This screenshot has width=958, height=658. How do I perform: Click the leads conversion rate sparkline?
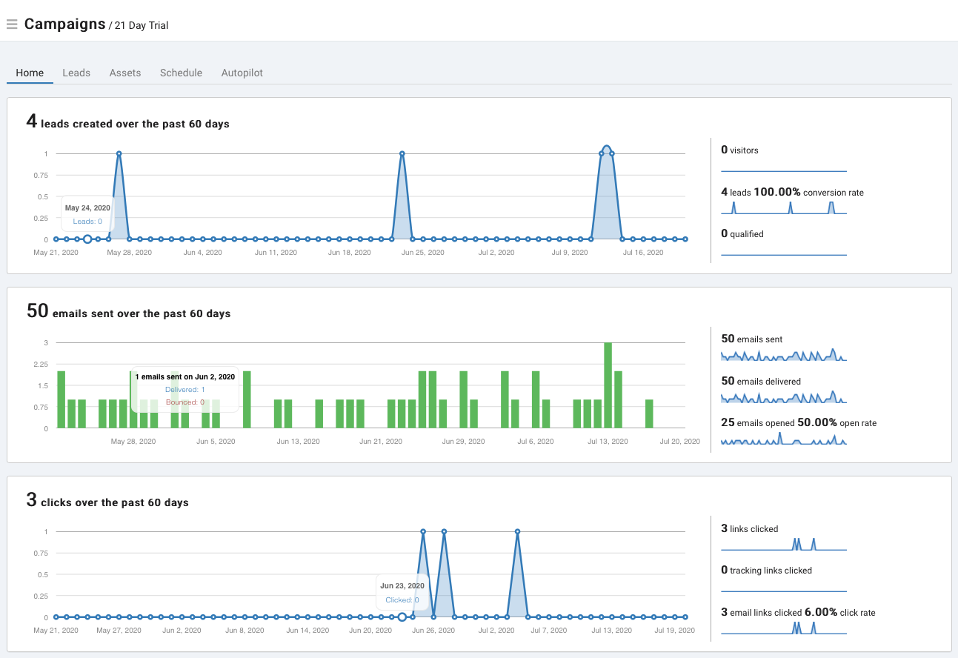point(784,208)
